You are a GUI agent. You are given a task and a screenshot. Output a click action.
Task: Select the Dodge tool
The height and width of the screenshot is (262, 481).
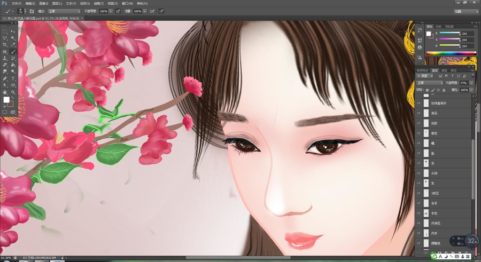[13, 72]
